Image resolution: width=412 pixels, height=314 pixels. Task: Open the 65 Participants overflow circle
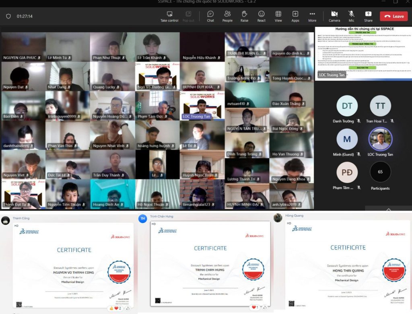point(380,172)
